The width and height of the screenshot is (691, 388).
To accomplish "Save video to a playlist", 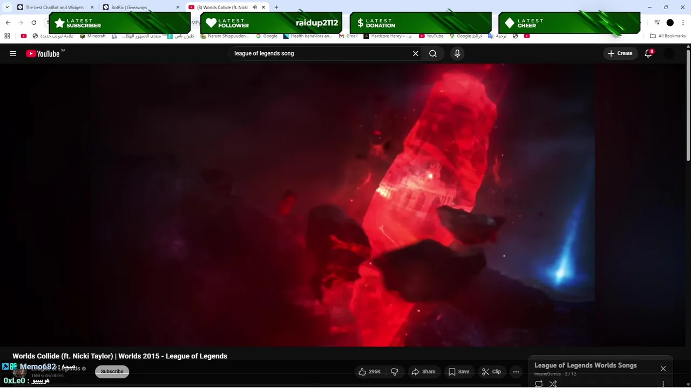I will pos(458,372).
